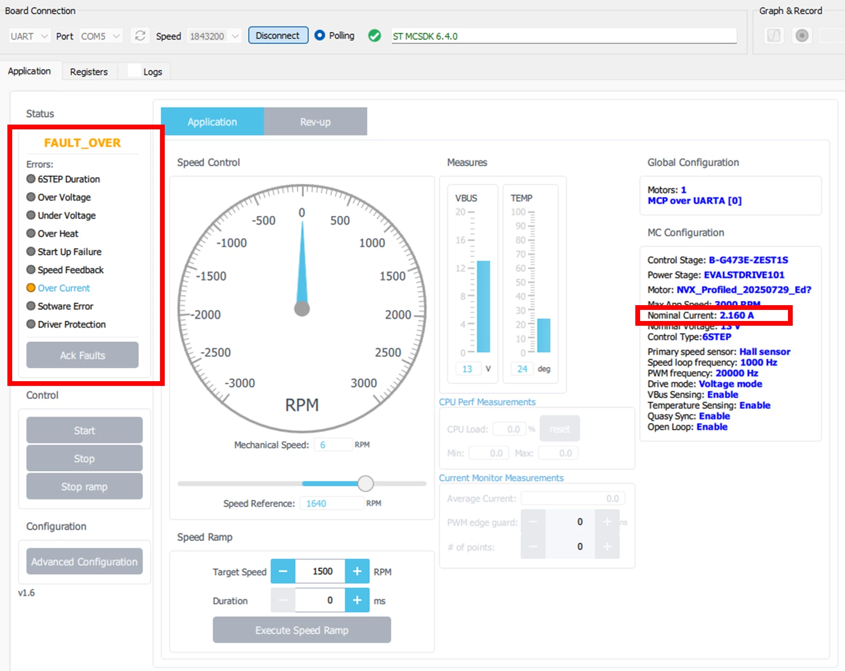Open the graph plot icon
The height and width of the screenshot is (671, 845).
tap(774, 36)
